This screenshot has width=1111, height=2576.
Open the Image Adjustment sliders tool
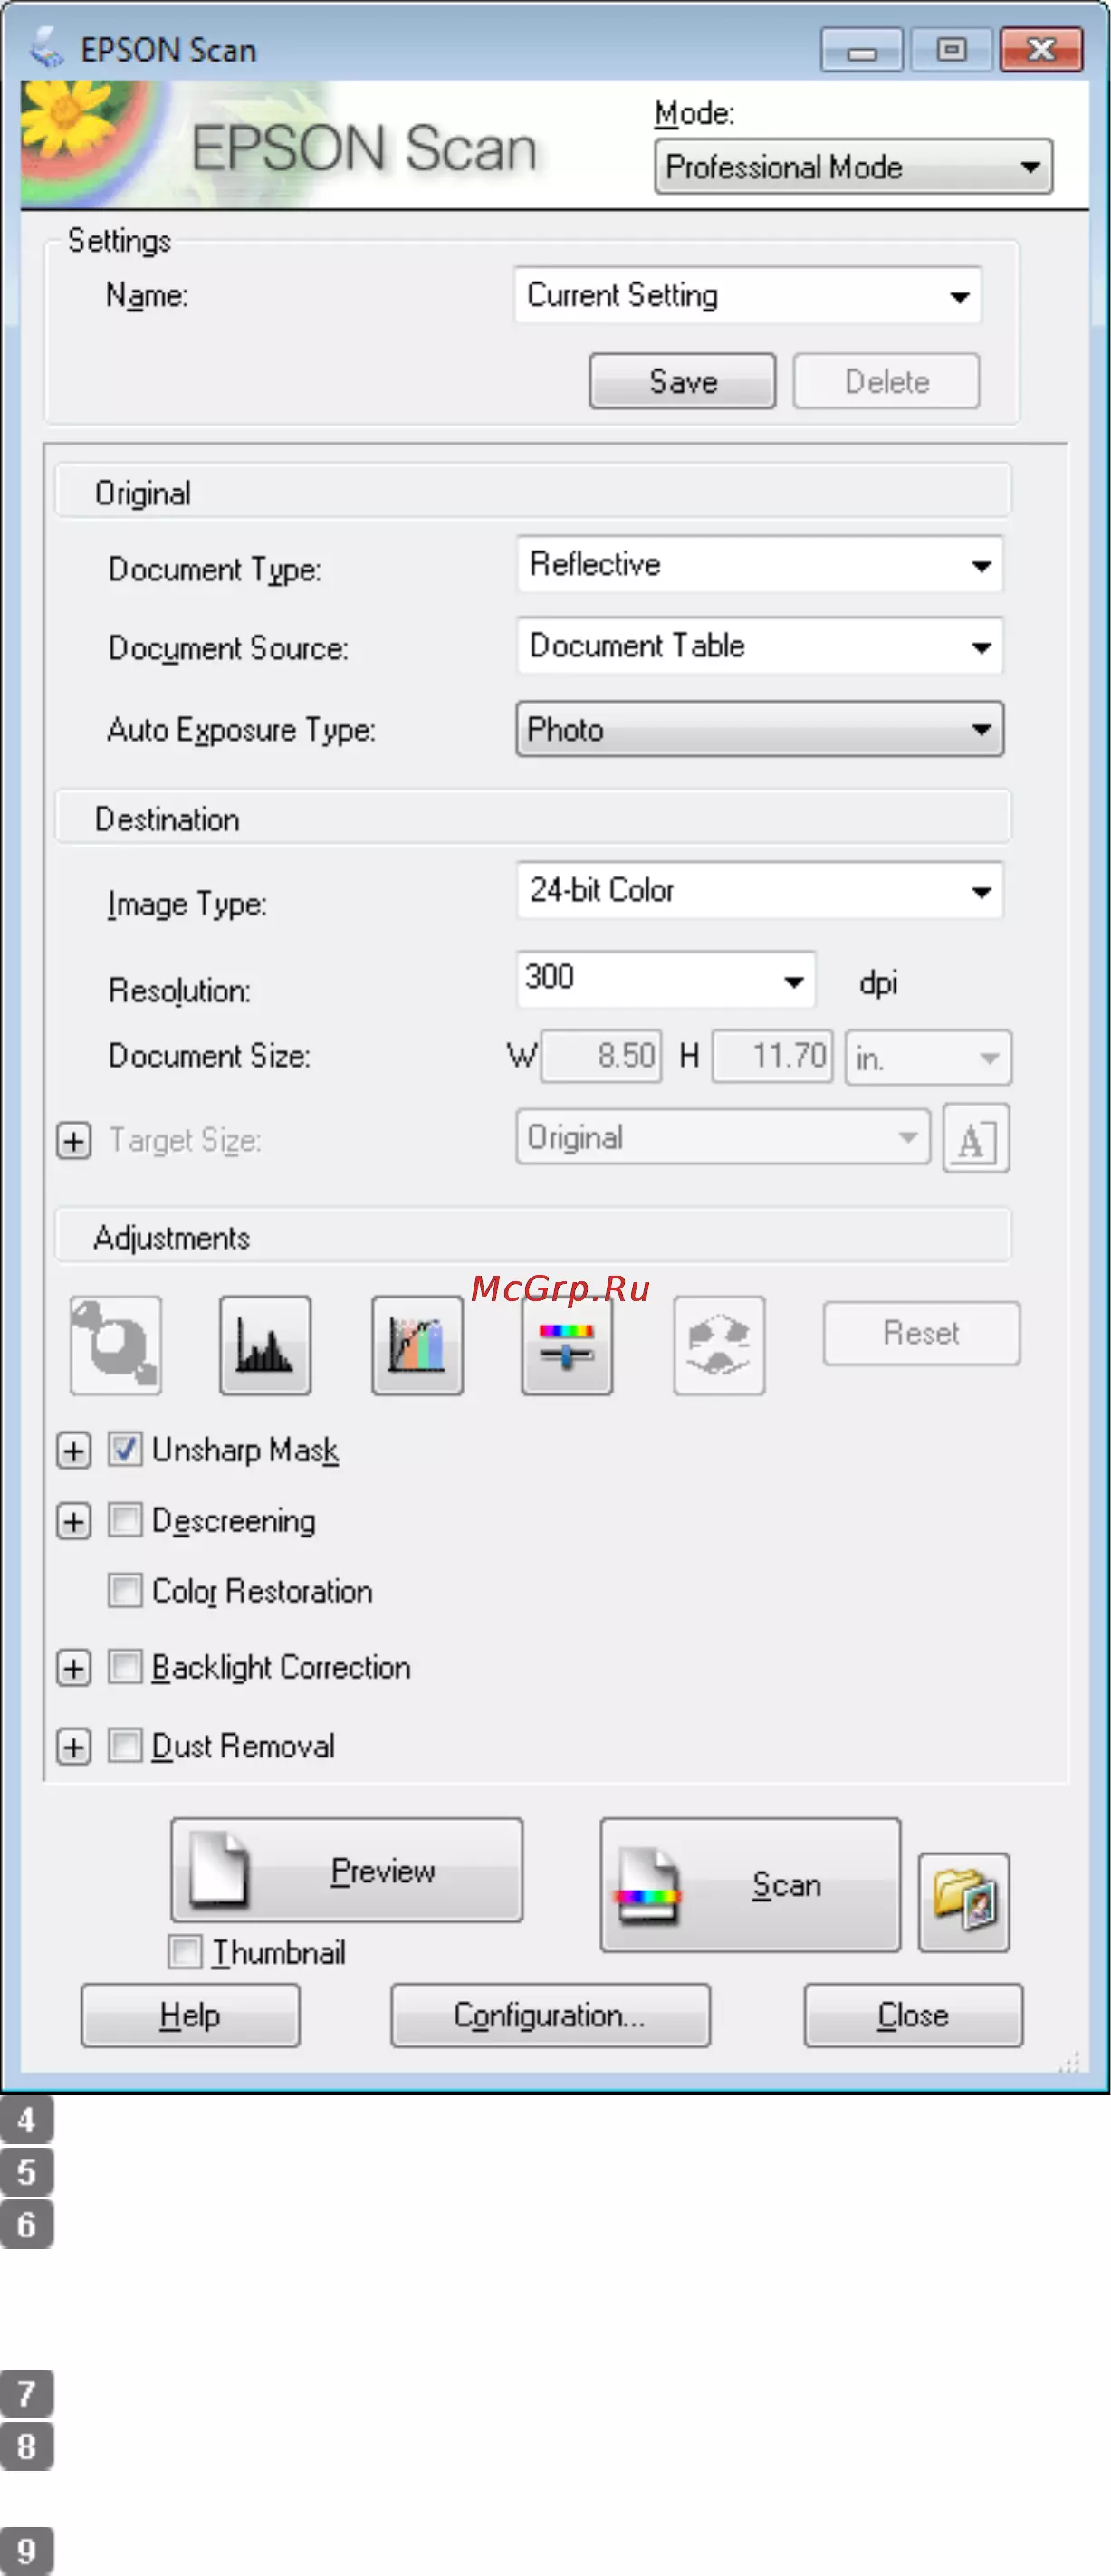pyautogui.click(x=567, y=1345)
